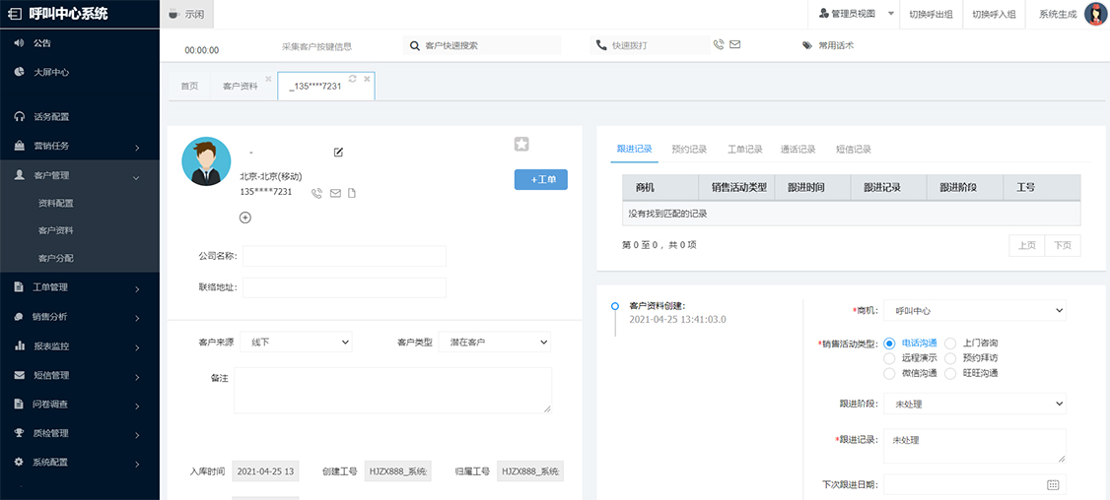The height and width of the screenshot is (500, 1110).
Task: Edit customer name with pencil icon
Action: point(338,152)
